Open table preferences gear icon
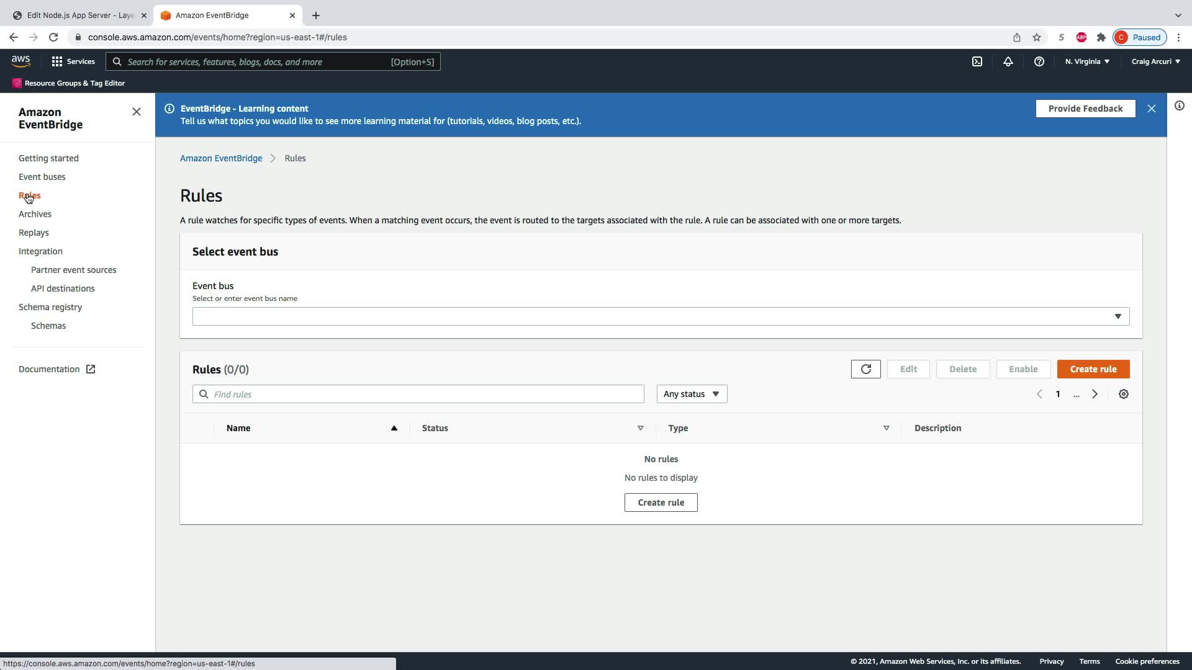The height and width of the screenshot is (670, 1192). [x=1123, y=394]
